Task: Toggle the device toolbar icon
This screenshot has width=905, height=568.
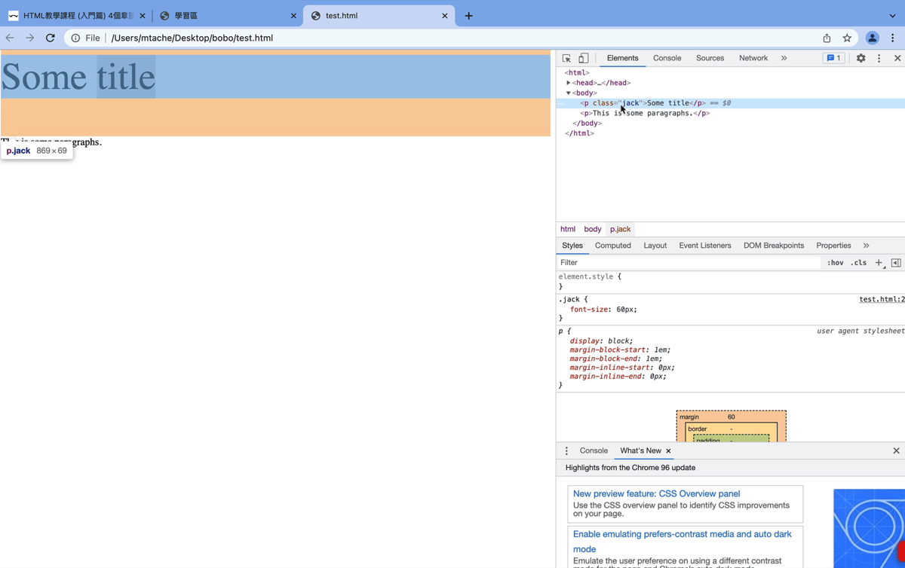Action: [x=583, y=58]
